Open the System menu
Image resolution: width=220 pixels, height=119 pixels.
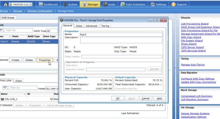70,4
